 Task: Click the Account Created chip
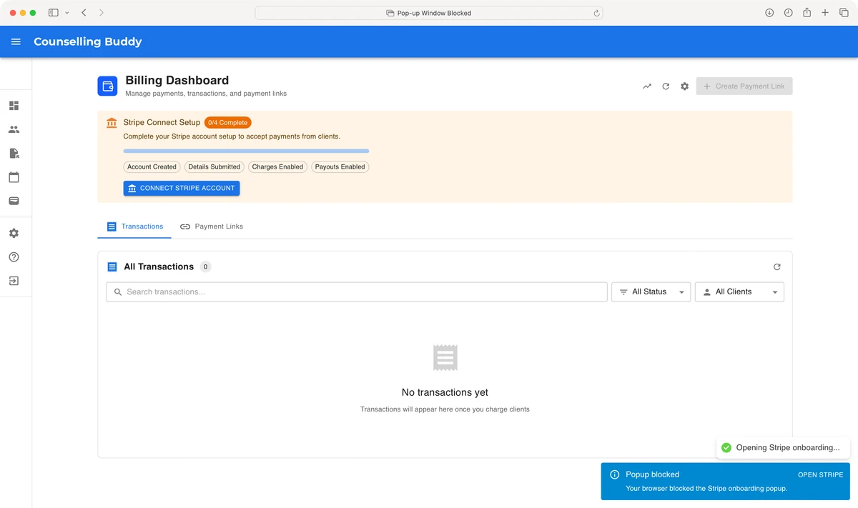[152, 166]
